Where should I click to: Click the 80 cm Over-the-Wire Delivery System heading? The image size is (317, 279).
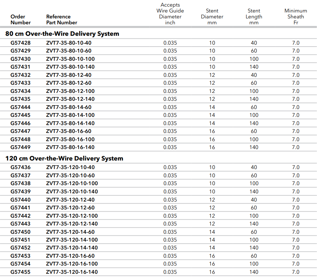click(x=62, y=34)
